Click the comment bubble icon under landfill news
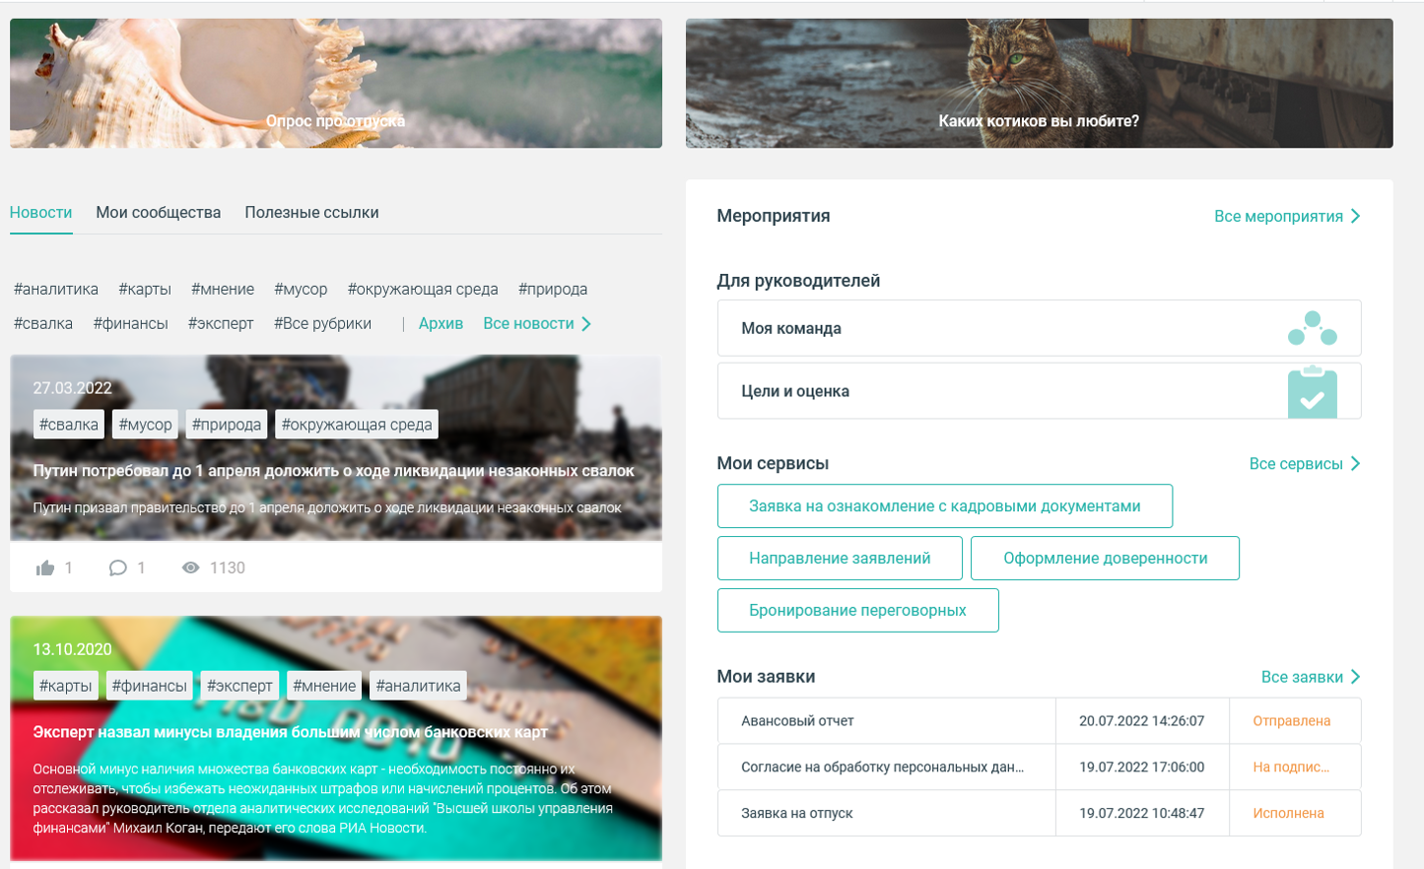The height and width of the screenshot is (869, 1424). coord(118,568)
